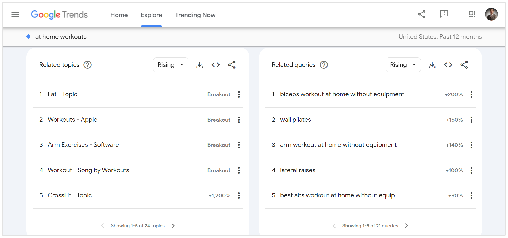Image resolution: width=508 pixels, height=238 pixels.
Task: Expand the Related topics Rising dropdown
Action: (171, 65)
